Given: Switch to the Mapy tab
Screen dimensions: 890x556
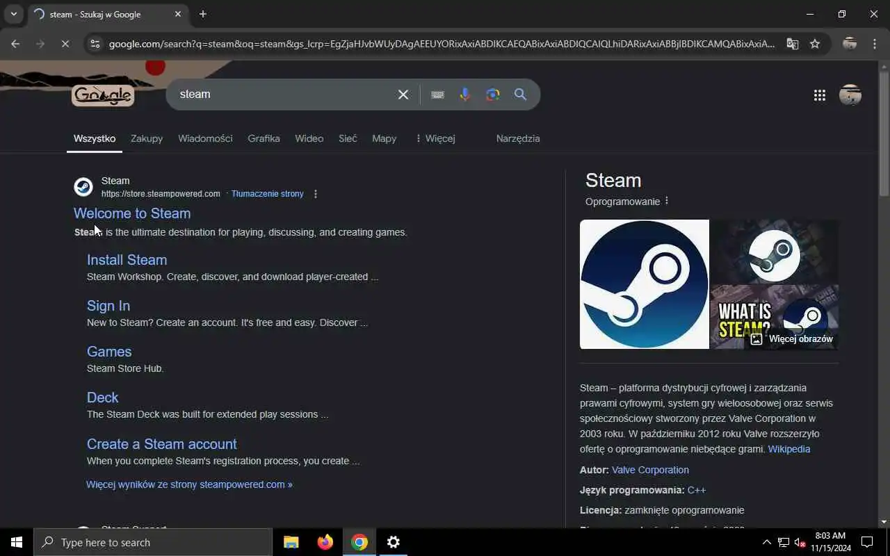Looking at the screenshot, I should pos(384,138).
